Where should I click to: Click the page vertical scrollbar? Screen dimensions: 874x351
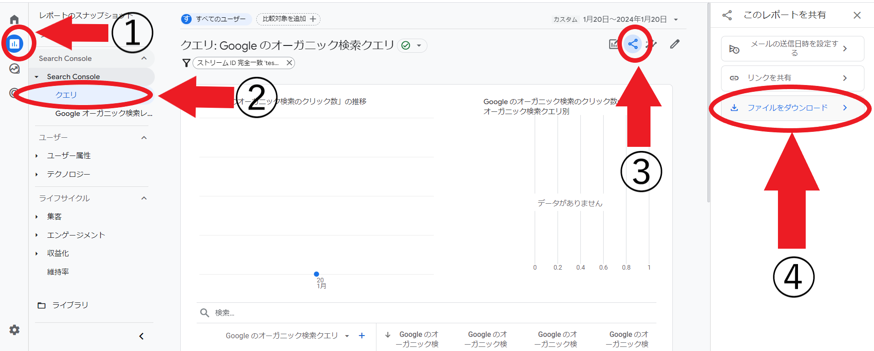pos(708,102)
